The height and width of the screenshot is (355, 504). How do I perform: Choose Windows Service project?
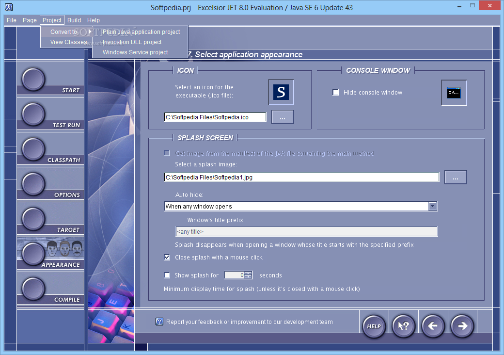(x=141, y=52)
